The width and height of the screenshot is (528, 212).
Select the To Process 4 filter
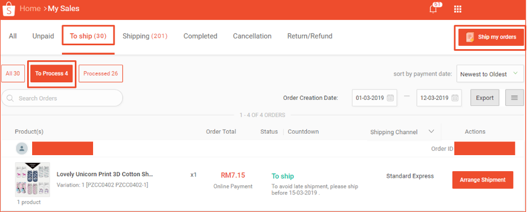(x=52, y=73)
